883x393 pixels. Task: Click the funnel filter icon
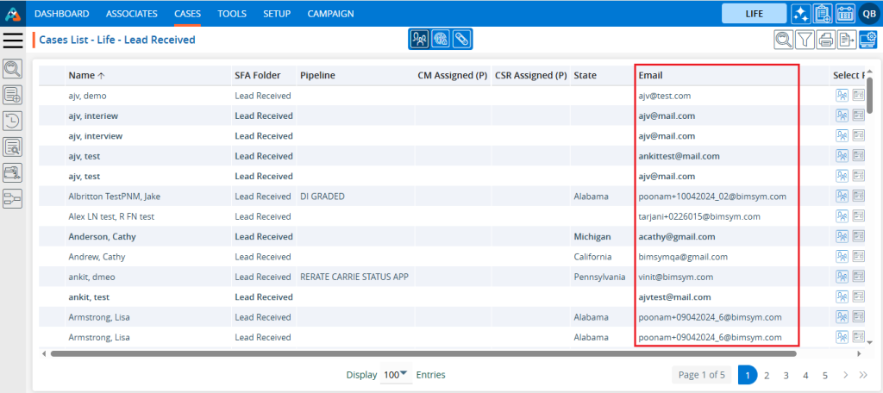[805, 39]
